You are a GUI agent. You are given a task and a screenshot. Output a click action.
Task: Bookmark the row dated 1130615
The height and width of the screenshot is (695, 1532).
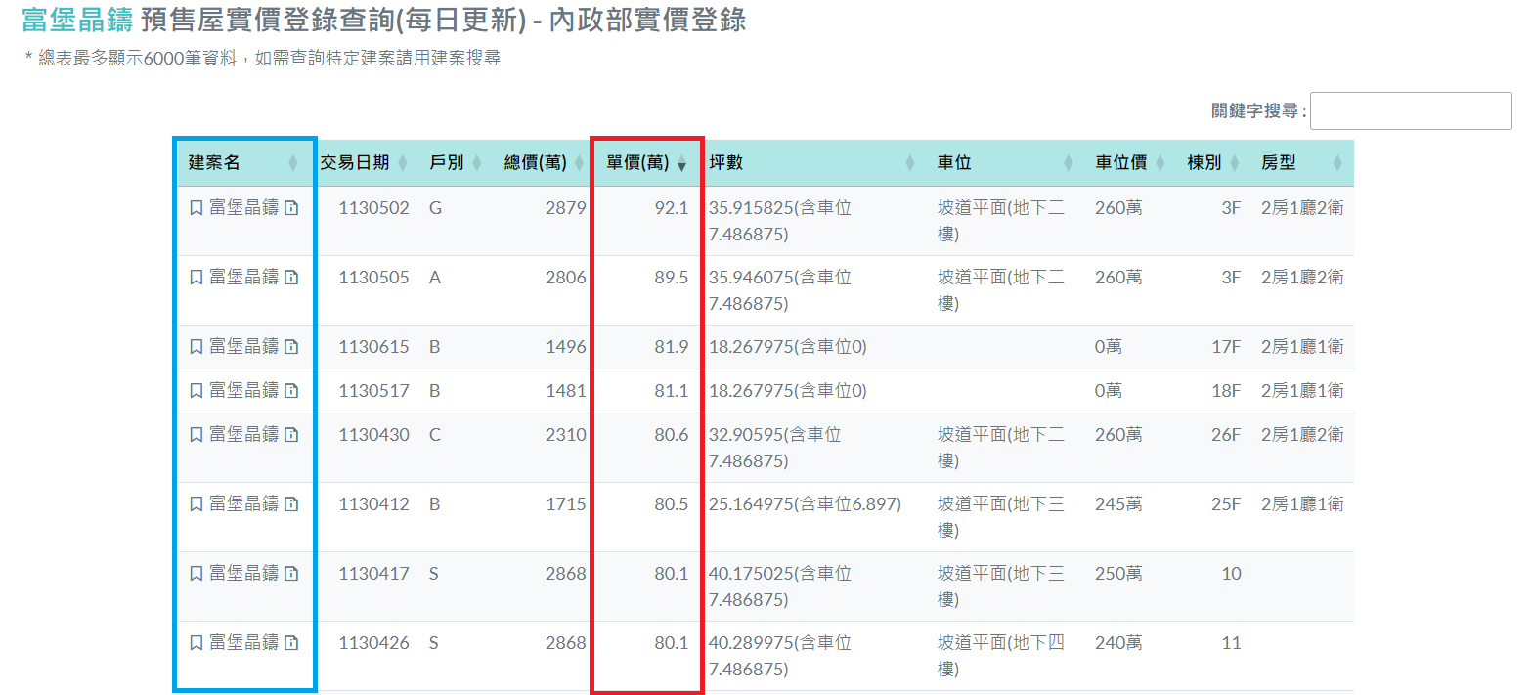tap(196, 347)
